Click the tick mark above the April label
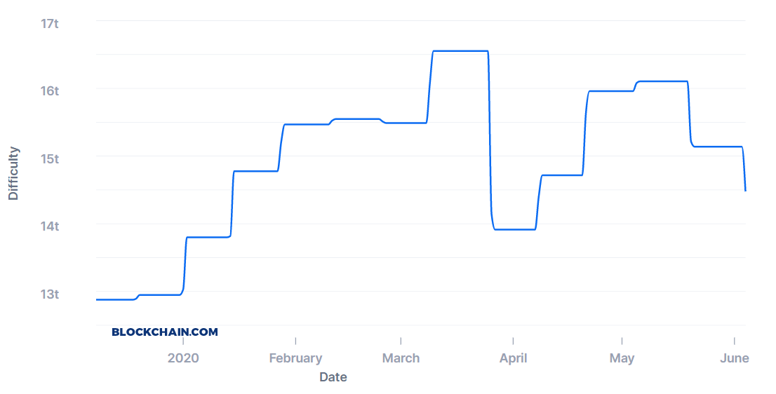The height and width of the screenshot is (394, 776). [x=513, y=341]
